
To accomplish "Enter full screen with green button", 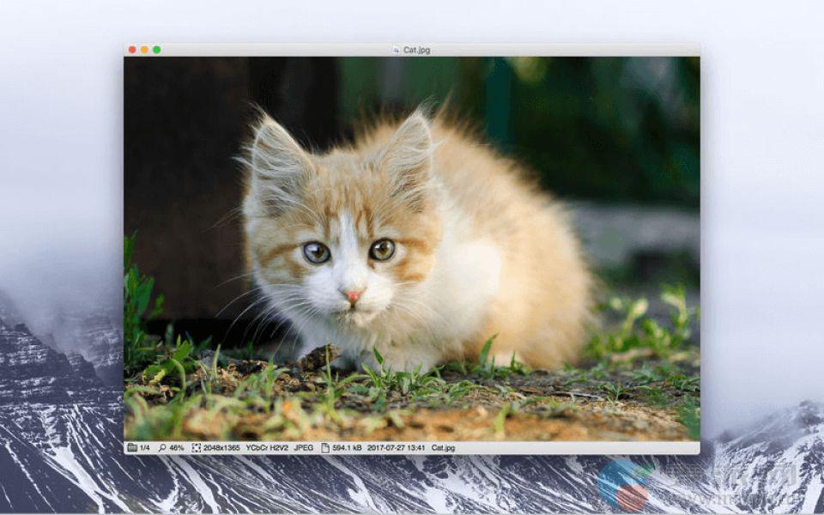I will [157, 50].
